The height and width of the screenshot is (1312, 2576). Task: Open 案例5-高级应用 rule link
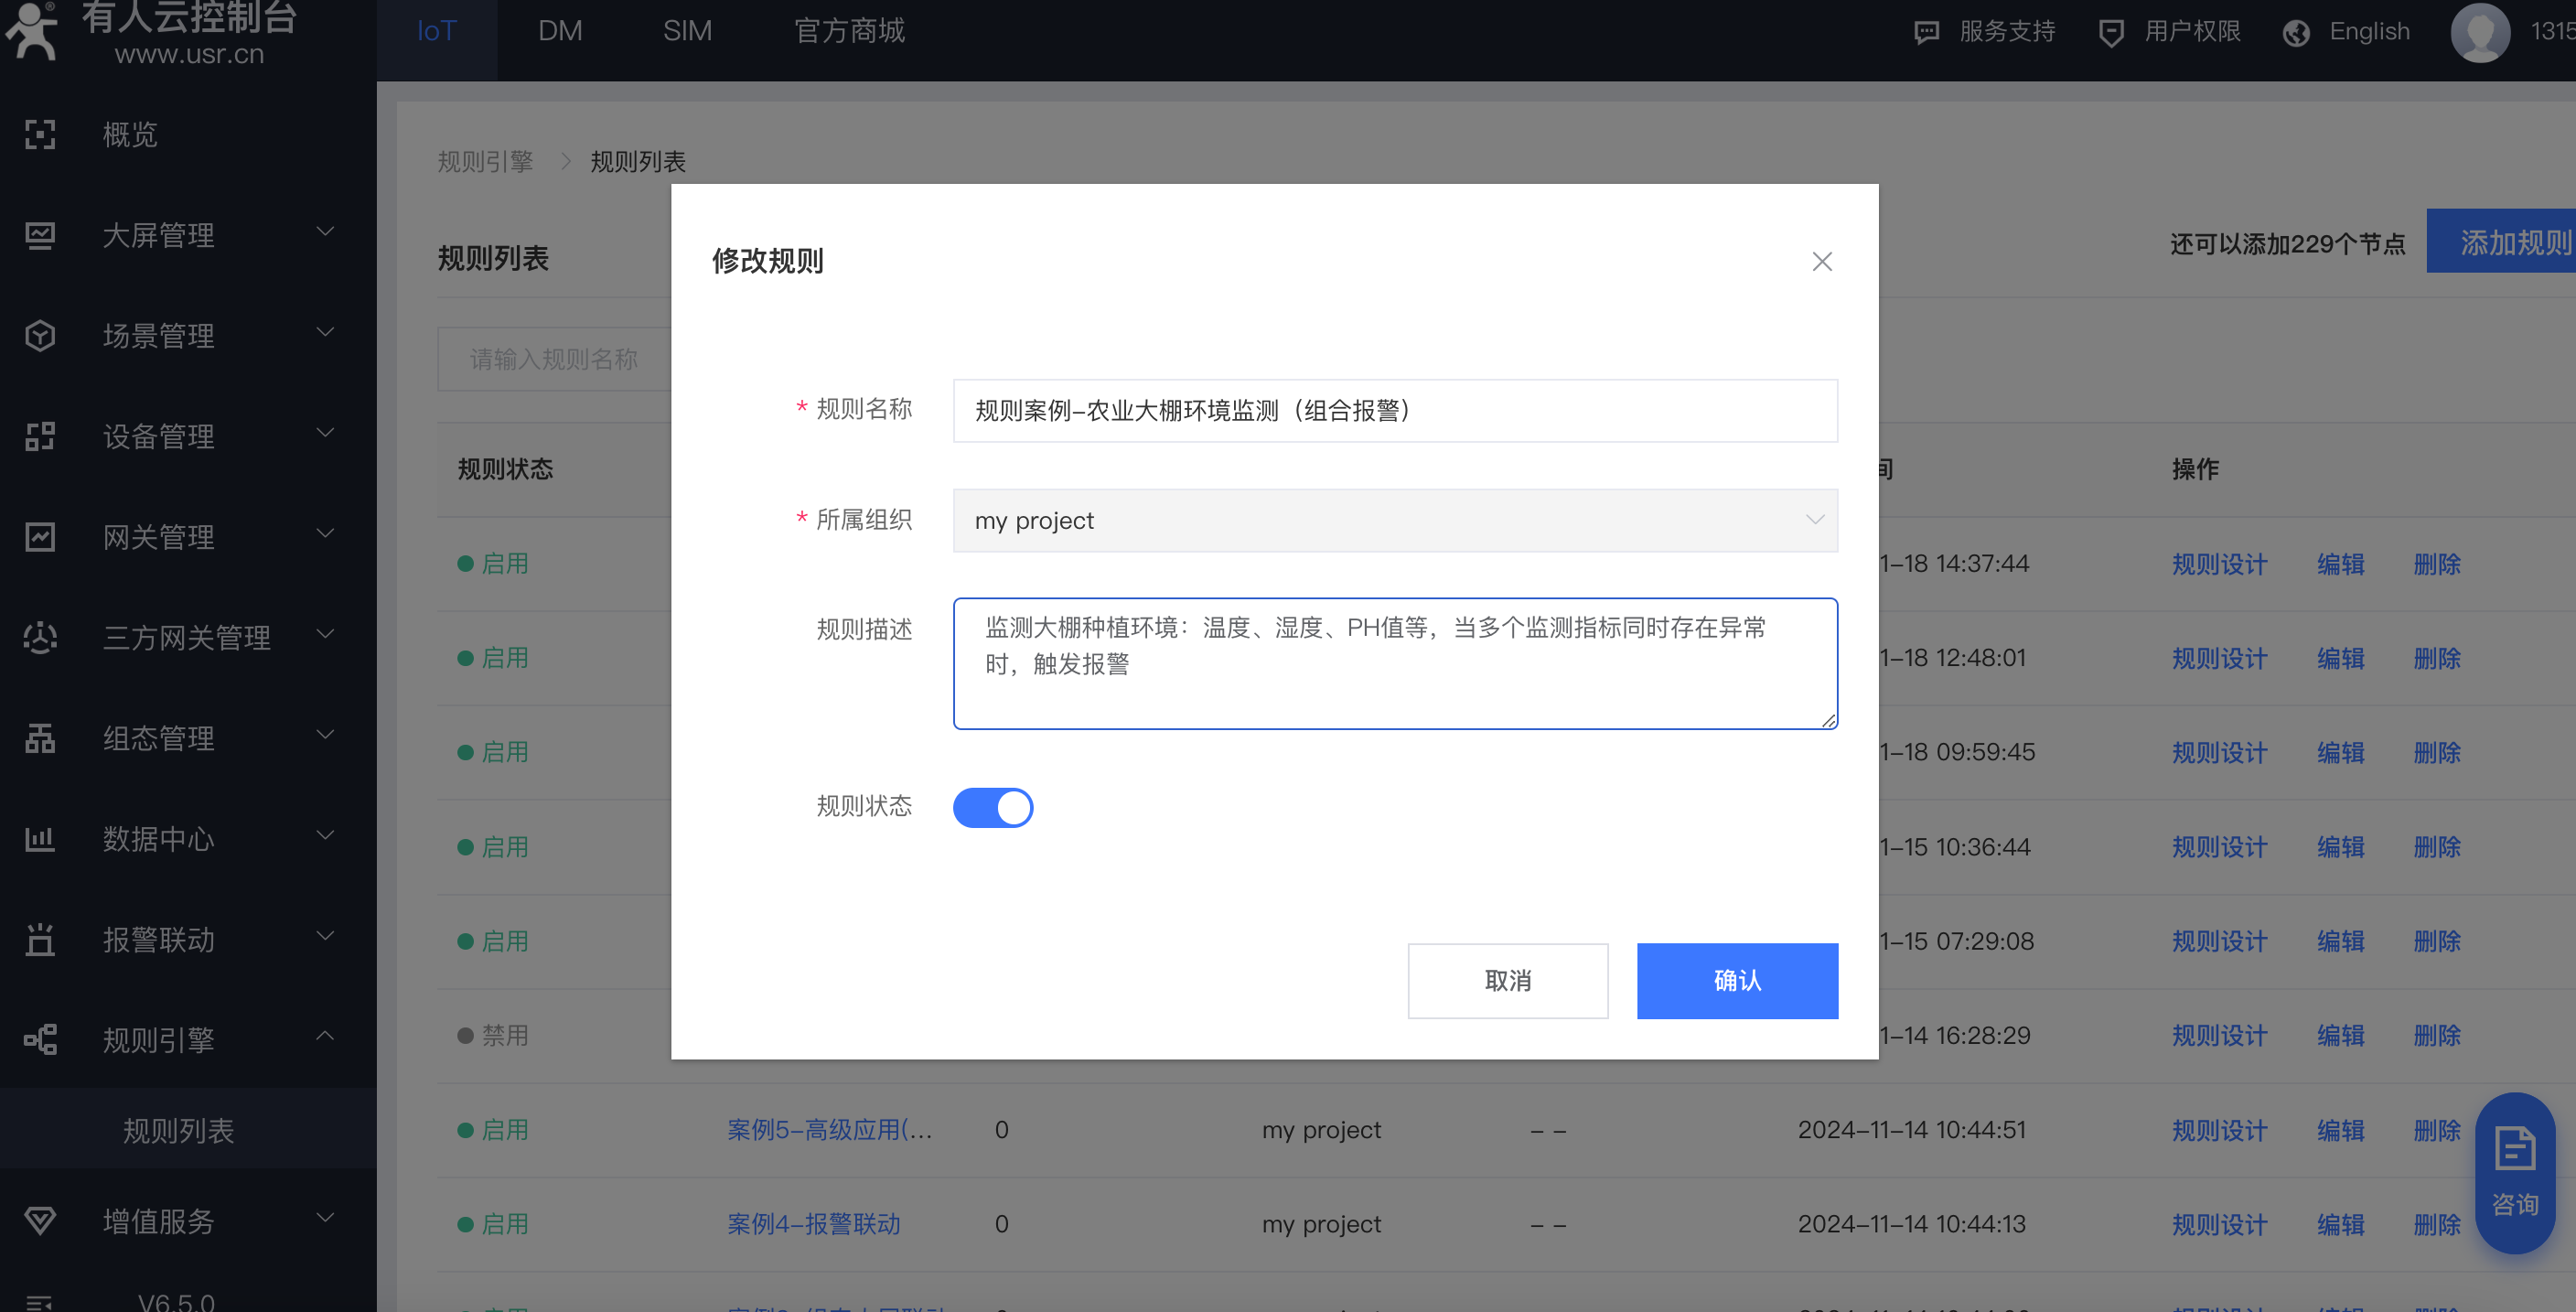point(829,1130)
